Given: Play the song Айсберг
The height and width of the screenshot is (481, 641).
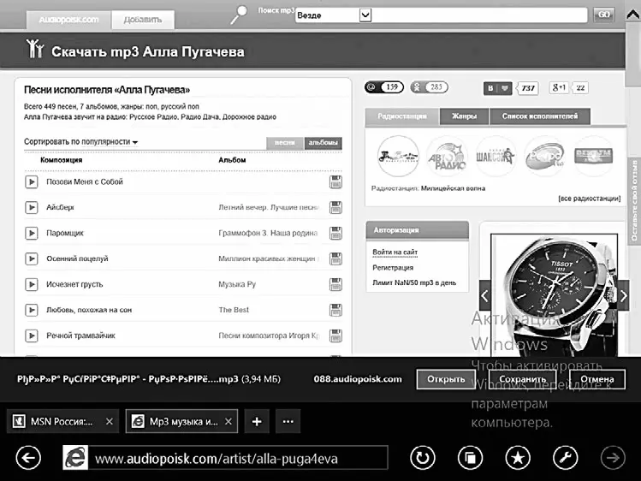Looking at the screenshot, I should click(x=32, y=208).
